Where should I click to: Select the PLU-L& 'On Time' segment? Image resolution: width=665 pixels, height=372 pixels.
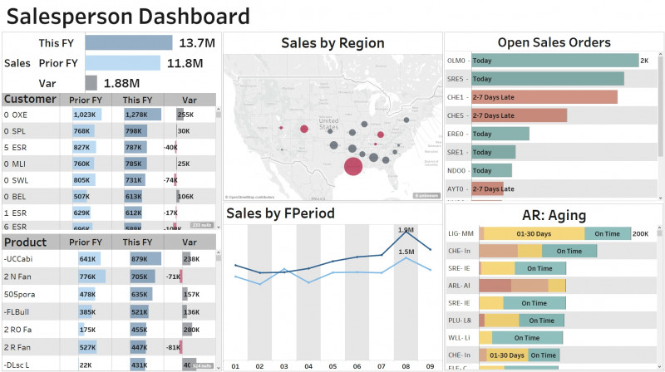pyautogui.click(x=542, y=321)
